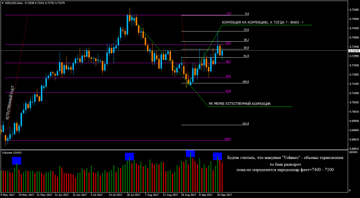Click the 31 May 2017 date label
Image resolution: width=360 pixels, height=198 pixels.
[44, 195]
